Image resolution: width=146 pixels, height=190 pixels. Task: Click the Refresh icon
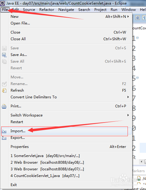click(x=4, y=90)
